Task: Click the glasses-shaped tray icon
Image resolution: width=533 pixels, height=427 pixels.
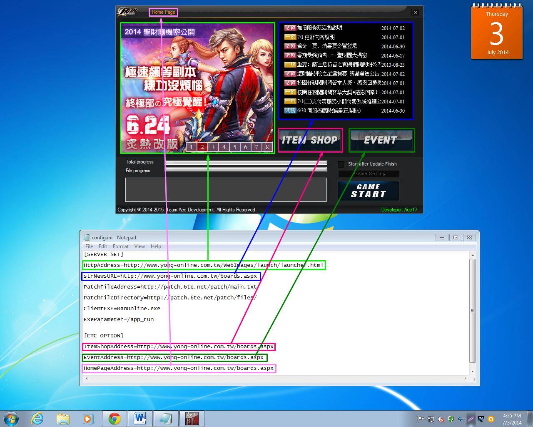Action: pos(461,419)
